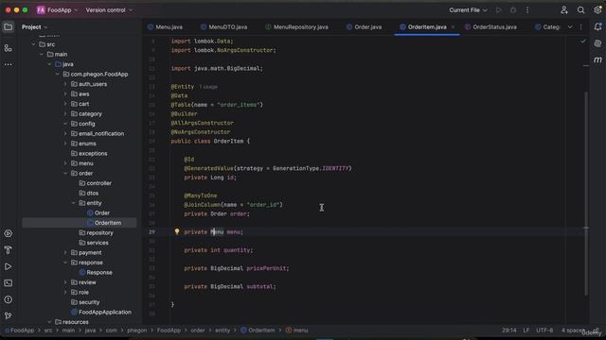Viewport: 606px width, 340px height.
Task: Click the menu field breadcrumb
Action: pyautogui.click(x=296, y=331)
